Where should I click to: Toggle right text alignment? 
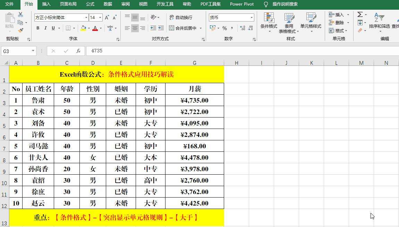(x=143, y=28)
